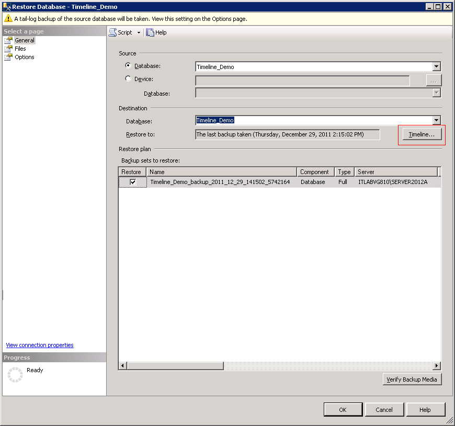Screen dimensions: 455x426
Task: Expand the destination Database dropdown
Action: [x=436, y=121]
